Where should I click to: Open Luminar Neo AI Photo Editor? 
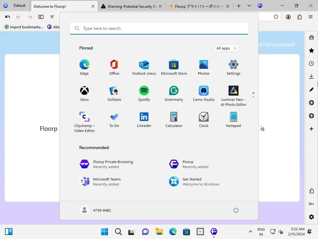click(x=234, y=96)
